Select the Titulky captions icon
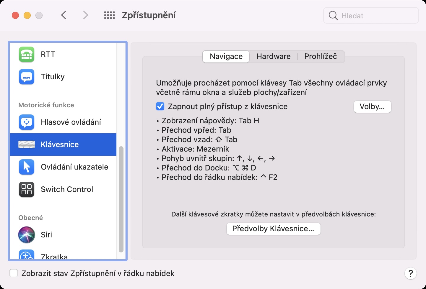Viewport: 426px width, 289px height. (x=27, y=77)
